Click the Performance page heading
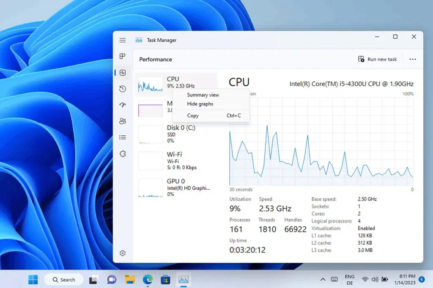433x288 pixels. pyautogui.click(x=156, y=59)
